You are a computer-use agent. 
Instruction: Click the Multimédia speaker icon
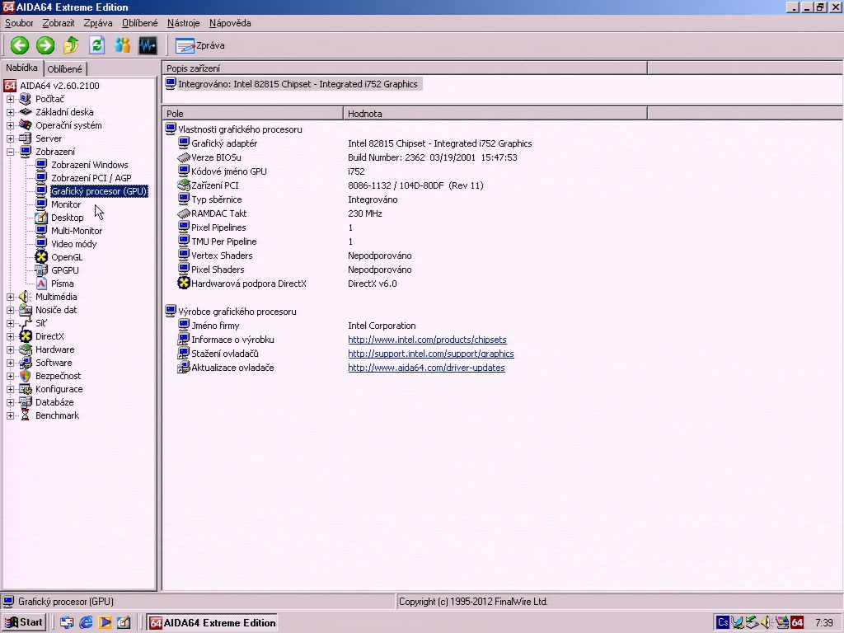26,297
